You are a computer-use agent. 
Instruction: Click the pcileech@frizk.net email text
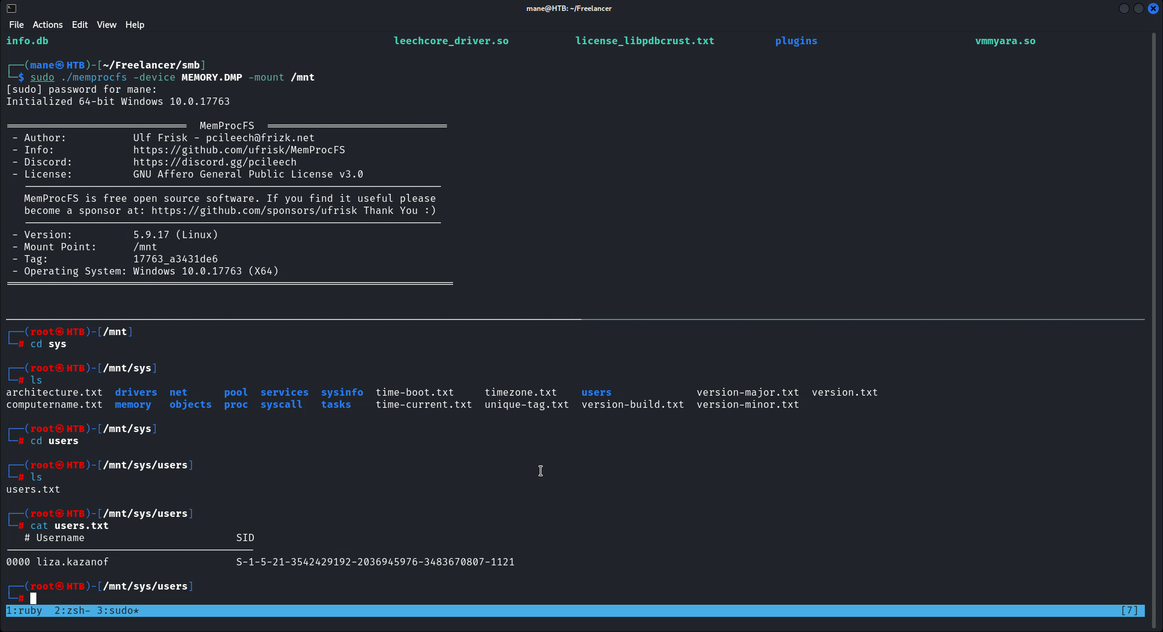pyautogui.click(x=260, y=138)
